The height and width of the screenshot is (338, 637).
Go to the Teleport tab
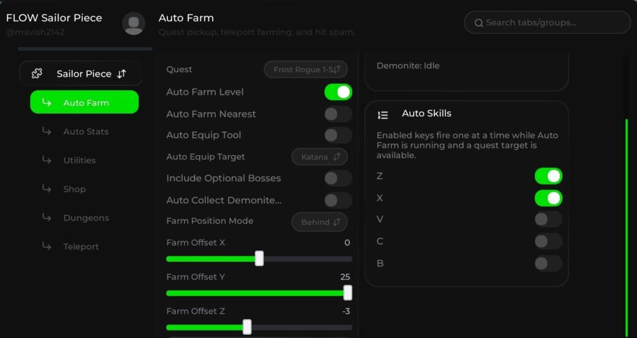(x=81, y=247)
